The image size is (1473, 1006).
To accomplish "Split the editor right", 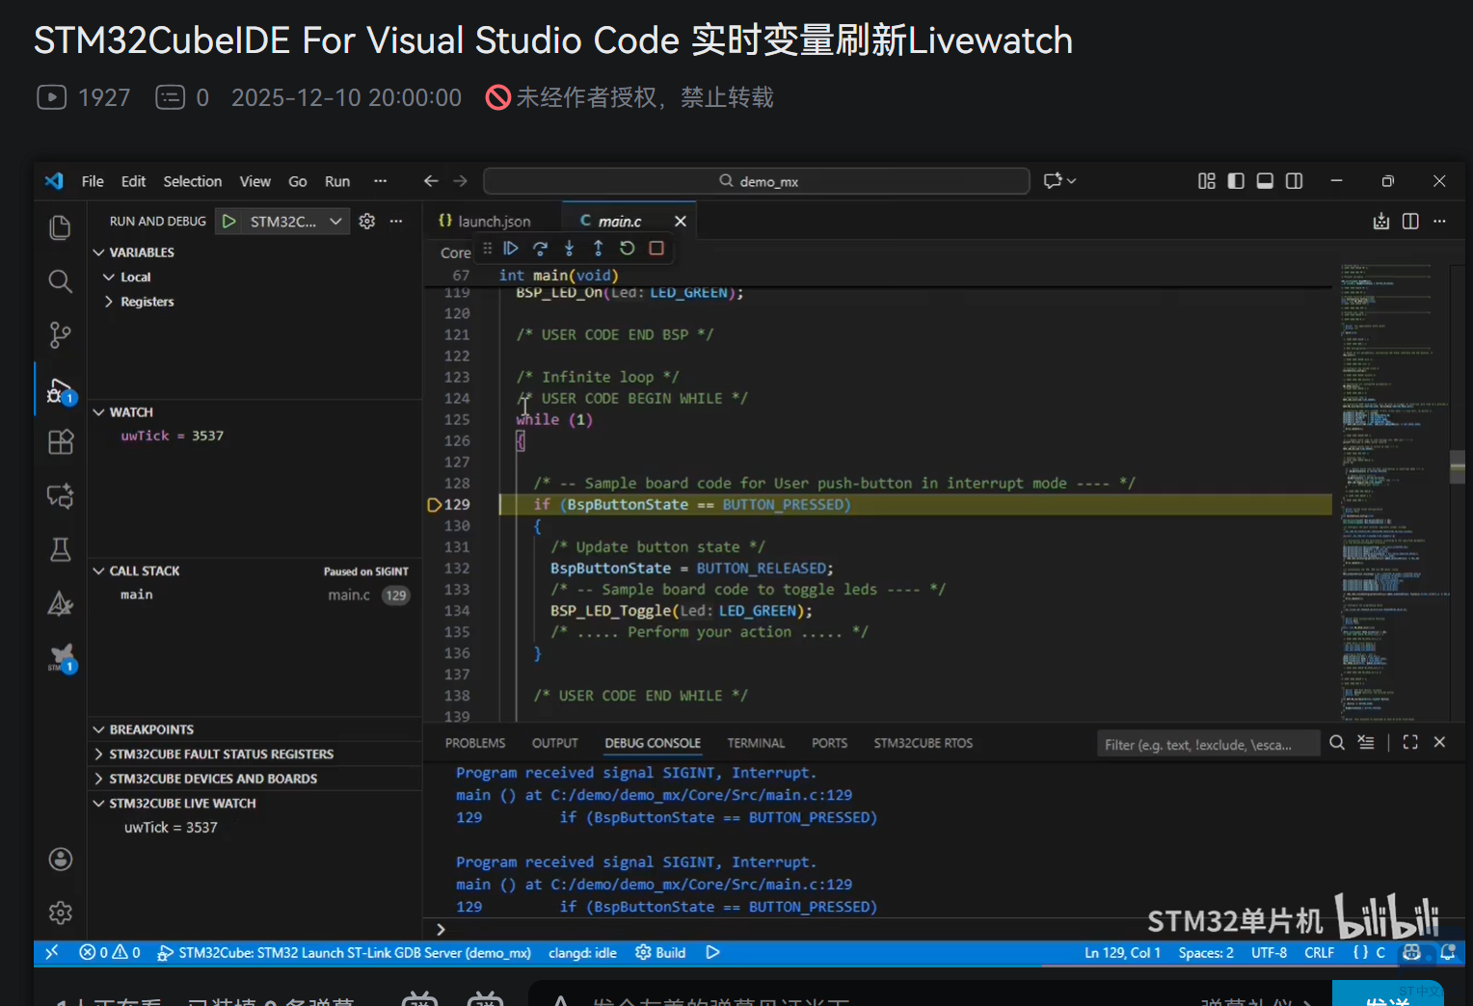I will click(x=1410, y=222).
